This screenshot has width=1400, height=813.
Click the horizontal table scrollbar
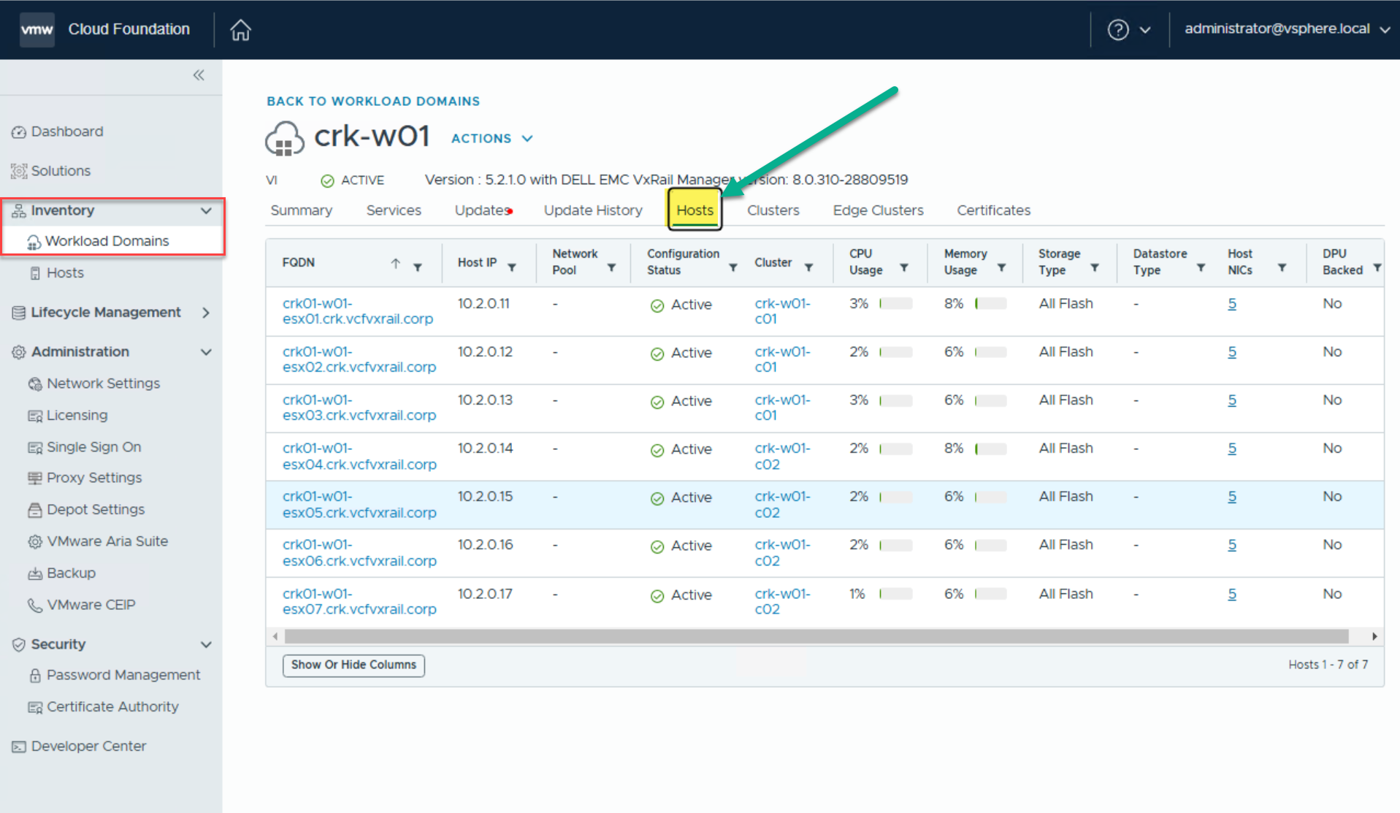[x=816, y=636]
